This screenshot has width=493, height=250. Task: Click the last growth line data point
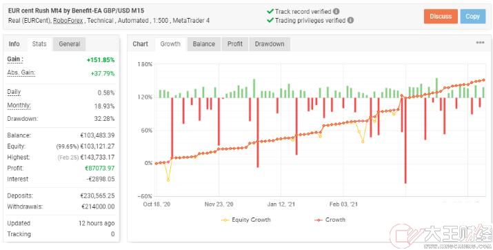click(x=483, y=80)
